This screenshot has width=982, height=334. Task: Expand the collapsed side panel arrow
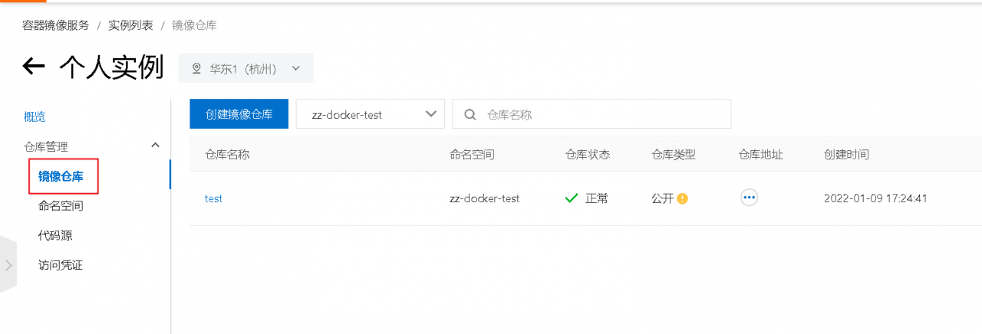click(x=8, y=265)
